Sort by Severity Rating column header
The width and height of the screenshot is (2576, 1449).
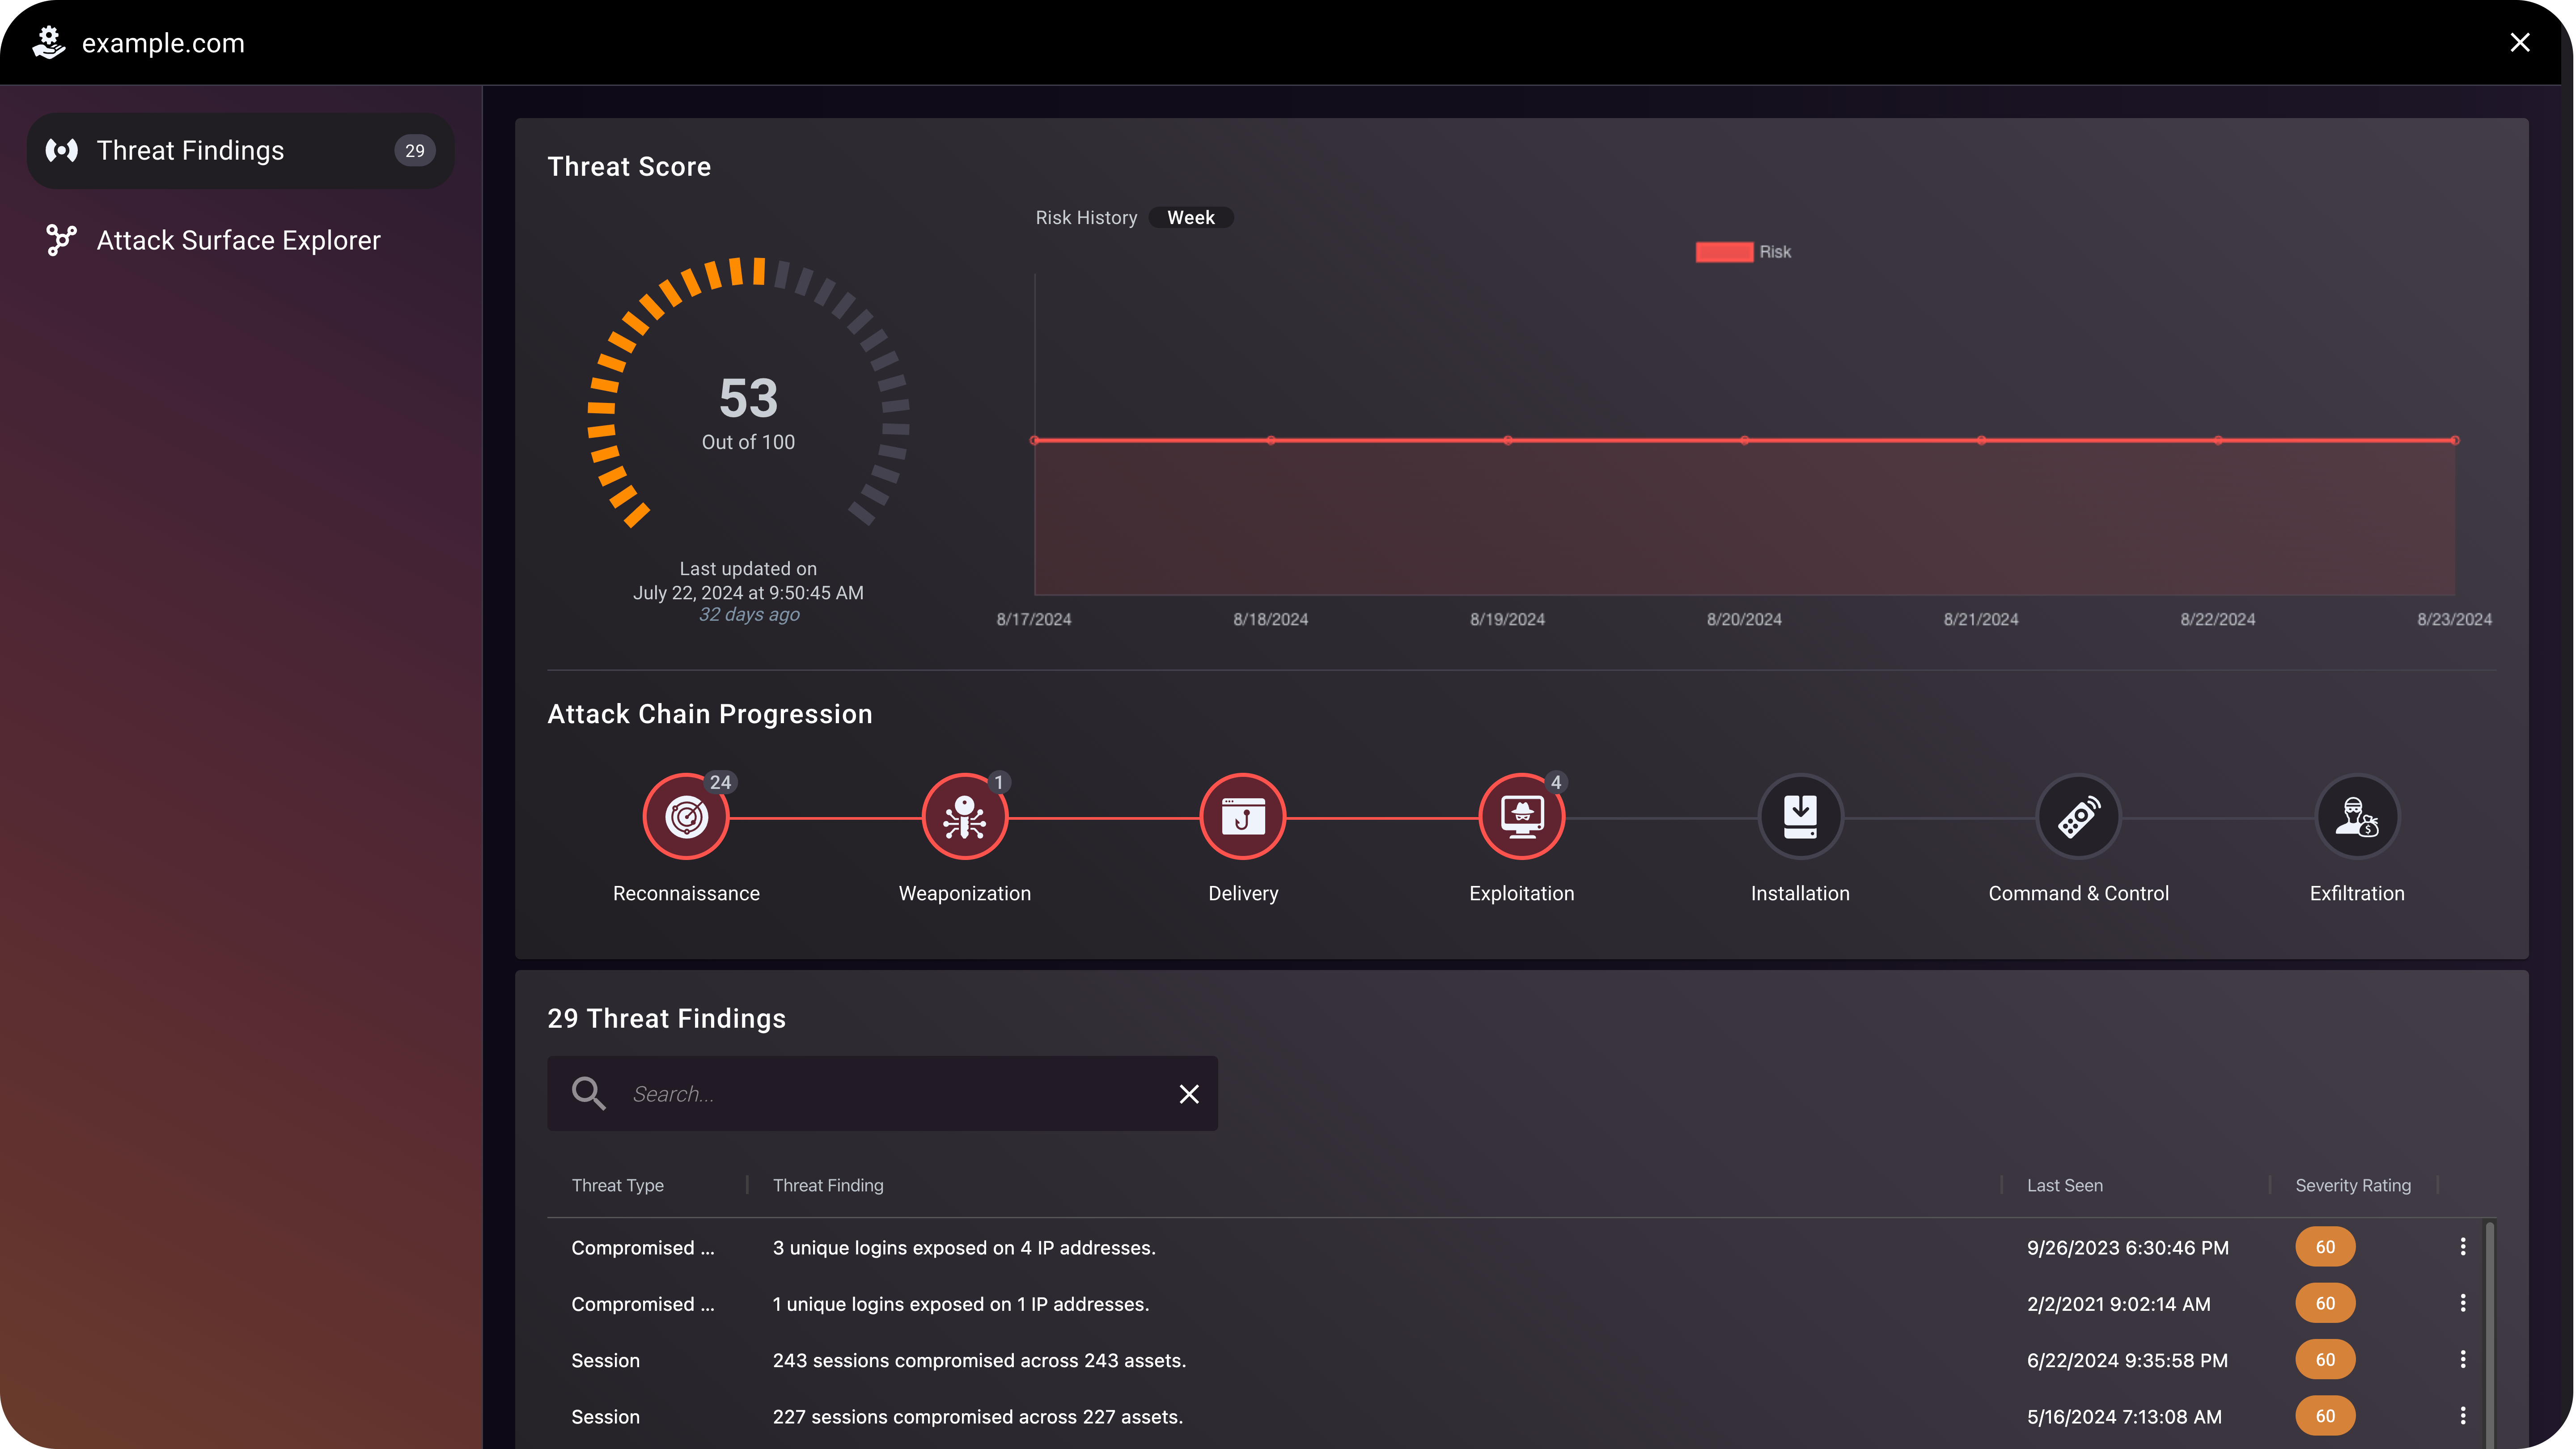click(x=2352, y=1185)
